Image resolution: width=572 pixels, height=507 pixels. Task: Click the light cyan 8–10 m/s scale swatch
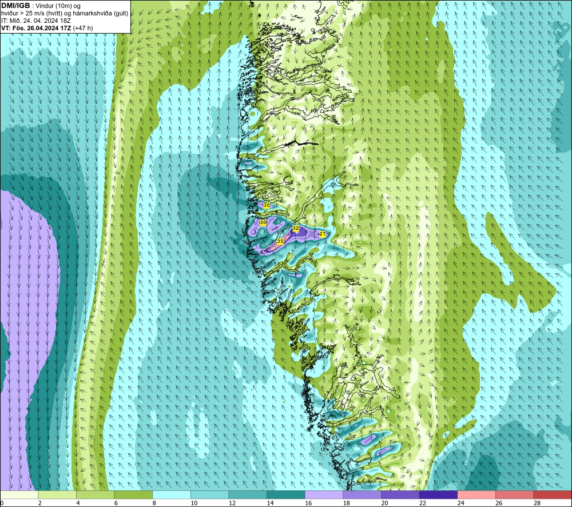click(x=172, y=495)
